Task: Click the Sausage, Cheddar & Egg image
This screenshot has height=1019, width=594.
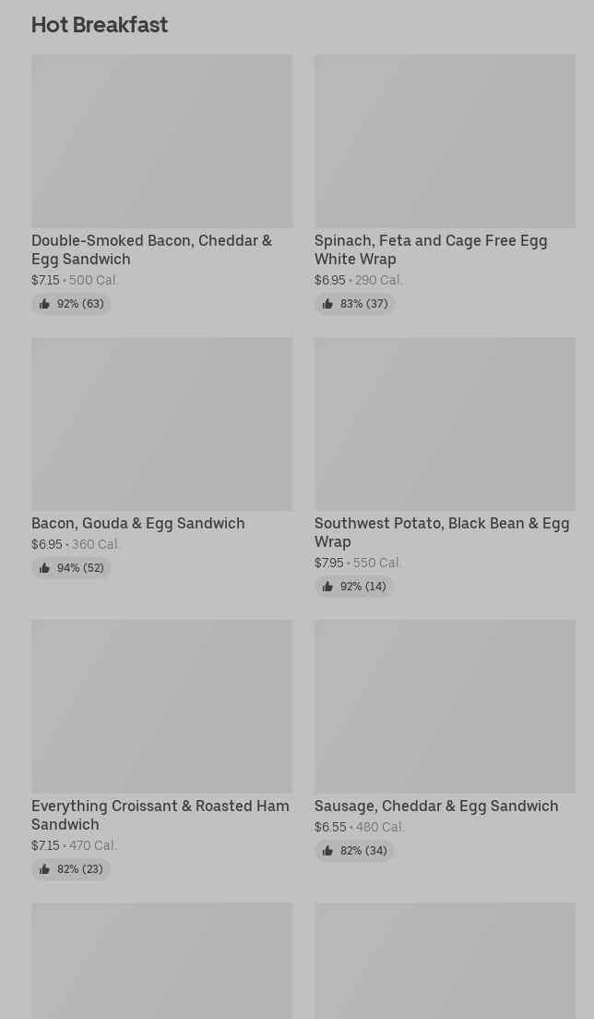Action: (x=445, y=706)
